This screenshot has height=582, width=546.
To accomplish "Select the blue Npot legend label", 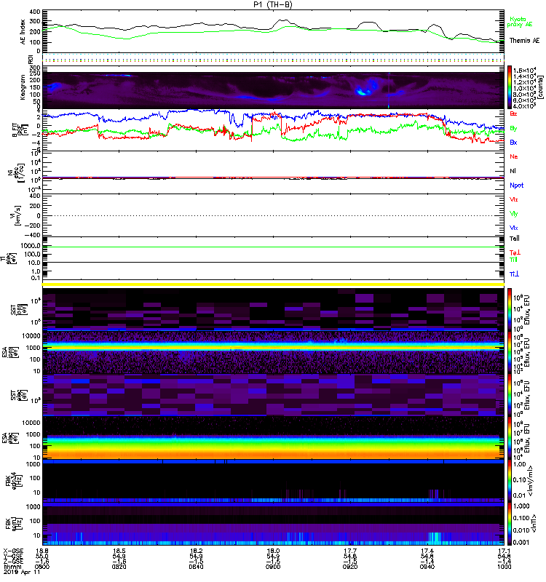I will 517,186.
